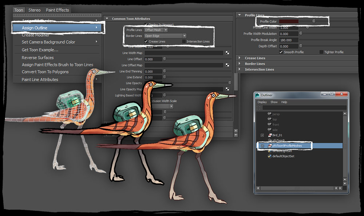This screenshot has height=216, width=364.
Task: Open the Border Lines Open Edge dropdown
Action: tap(165, 36)
